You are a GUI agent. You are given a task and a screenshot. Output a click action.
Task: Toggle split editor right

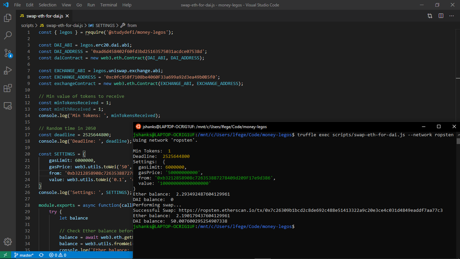(441, 16)
